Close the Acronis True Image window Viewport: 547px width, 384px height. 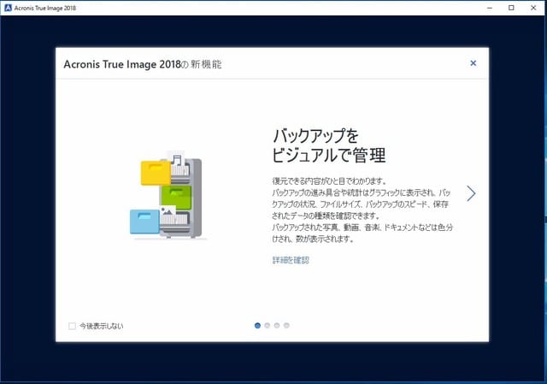(535, 8)
